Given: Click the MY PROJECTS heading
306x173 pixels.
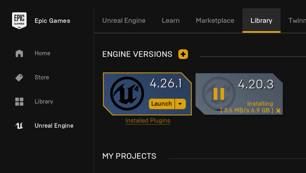Looking at the screenshot, I should [129, 156].
